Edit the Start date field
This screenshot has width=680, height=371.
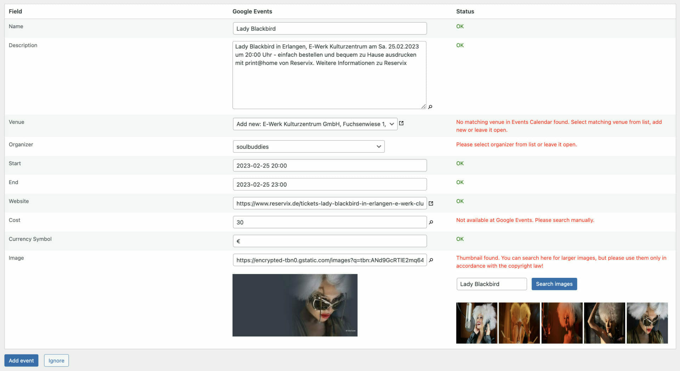(x=329, y=165)
